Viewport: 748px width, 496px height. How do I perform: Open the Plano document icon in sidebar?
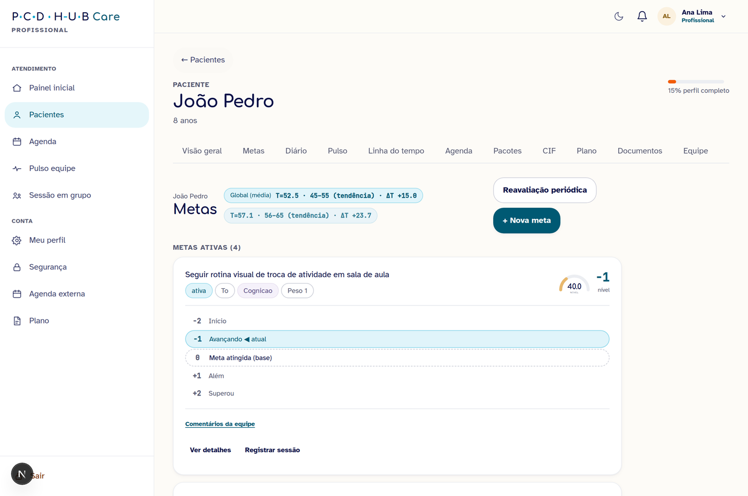pyautogui.click(x=17, y=321)
